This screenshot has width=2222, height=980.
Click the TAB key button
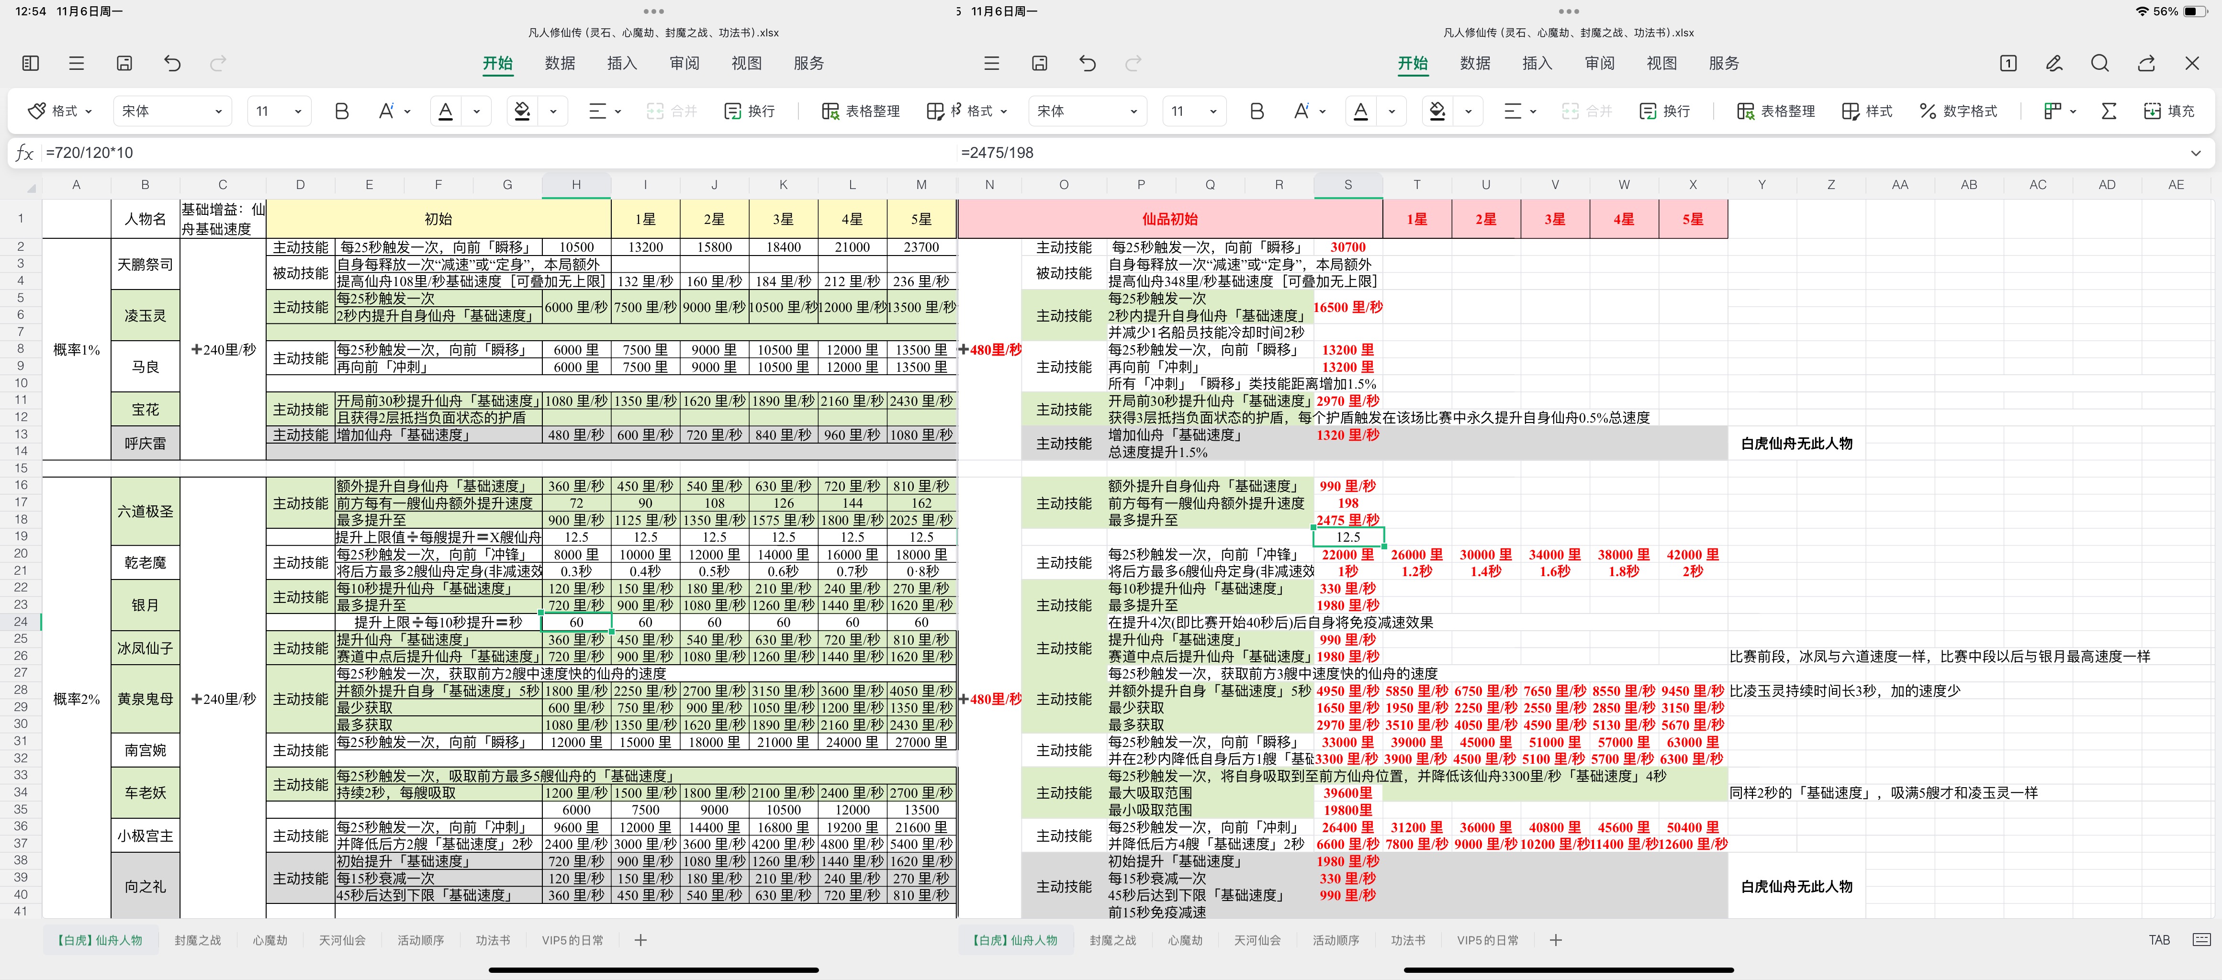coord(2159,940)
